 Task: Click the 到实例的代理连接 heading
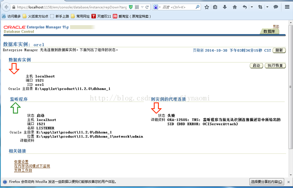[x=168, y=99]
